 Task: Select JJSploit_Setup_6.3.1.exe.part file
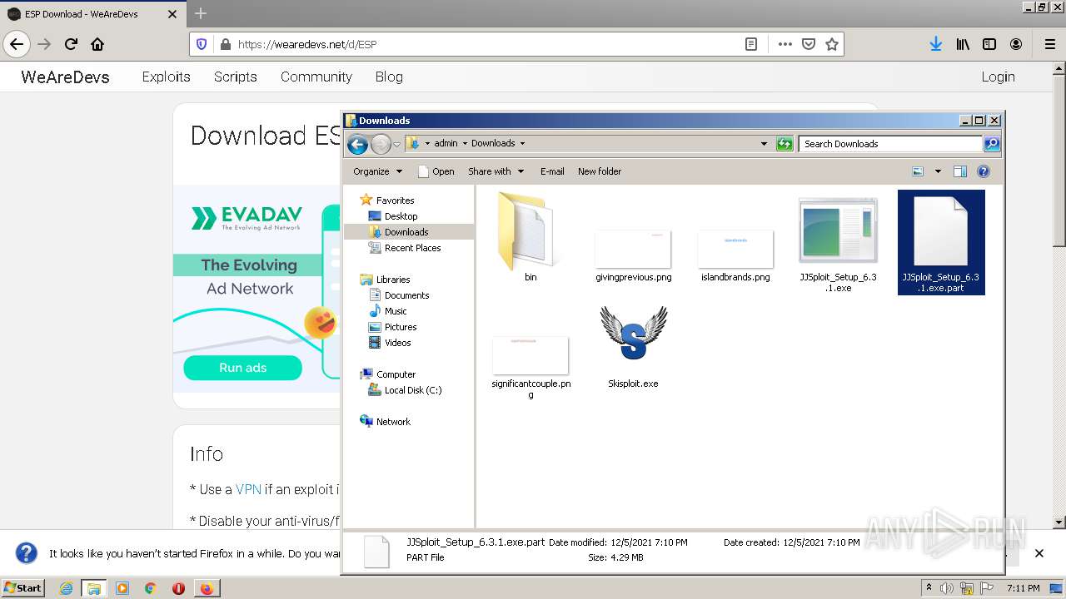point(941,242)
